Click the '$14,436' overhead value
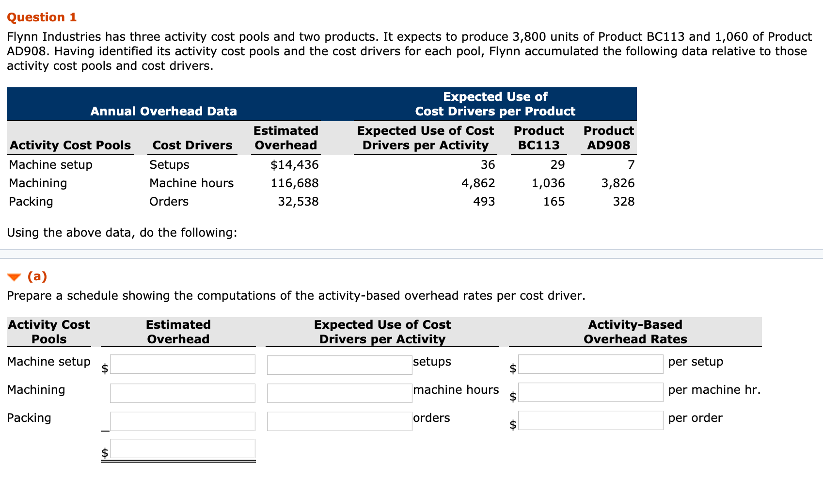Screen dimensions: 823x482 pos(295,165)
